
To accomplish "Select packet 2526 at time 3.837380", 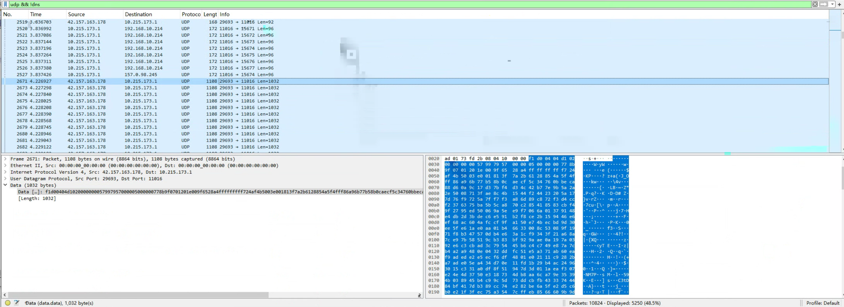I will (415, 68).
